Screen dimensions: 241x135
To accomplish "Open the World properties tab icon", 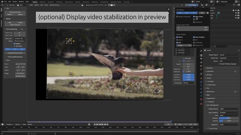I will point(201,69).
